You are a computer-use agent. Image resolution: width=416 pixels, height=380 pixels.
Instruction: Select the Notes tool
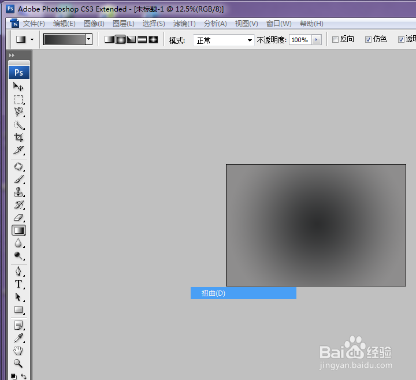(x=18, y=325)
